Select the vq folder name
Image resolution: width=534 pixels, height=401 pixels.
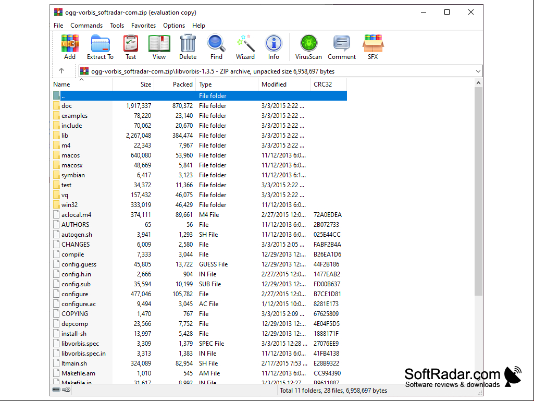[x=65, y=195]
